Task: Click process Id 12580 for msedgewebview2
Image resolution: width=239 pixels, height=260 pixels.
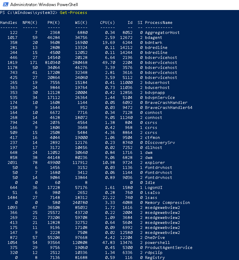Action: coord(126,232)
